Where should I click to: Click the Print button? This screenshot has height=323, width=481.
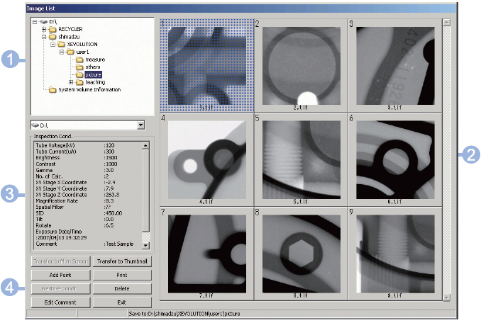[123, 275]
